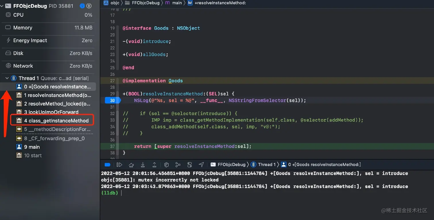Click the (lldb) console prompt
The image size is (434, 220).
coord(109,193)
